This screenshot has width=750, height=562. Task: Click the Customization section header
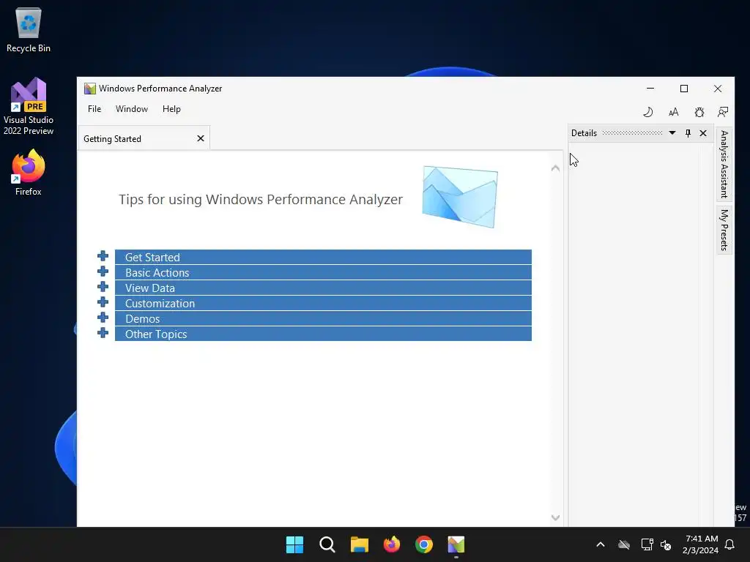(x=323, y=303)
